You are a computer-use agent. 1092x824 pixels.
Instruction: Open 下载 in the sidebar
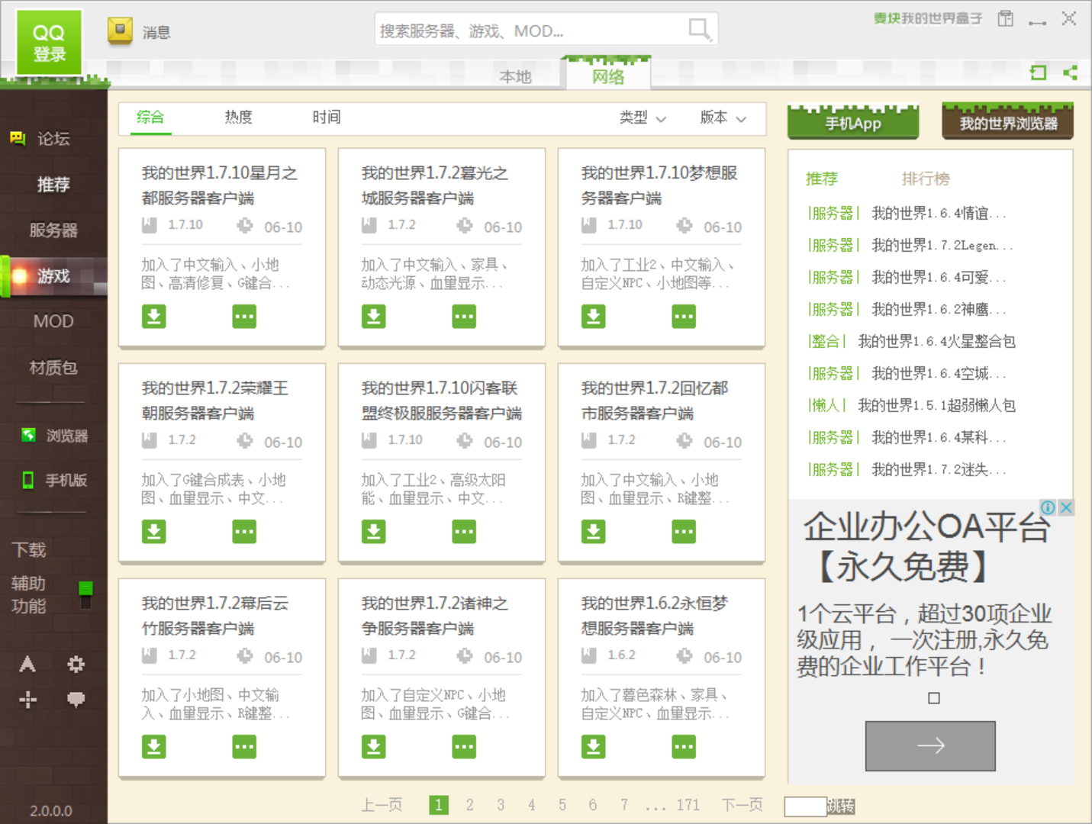29,549
